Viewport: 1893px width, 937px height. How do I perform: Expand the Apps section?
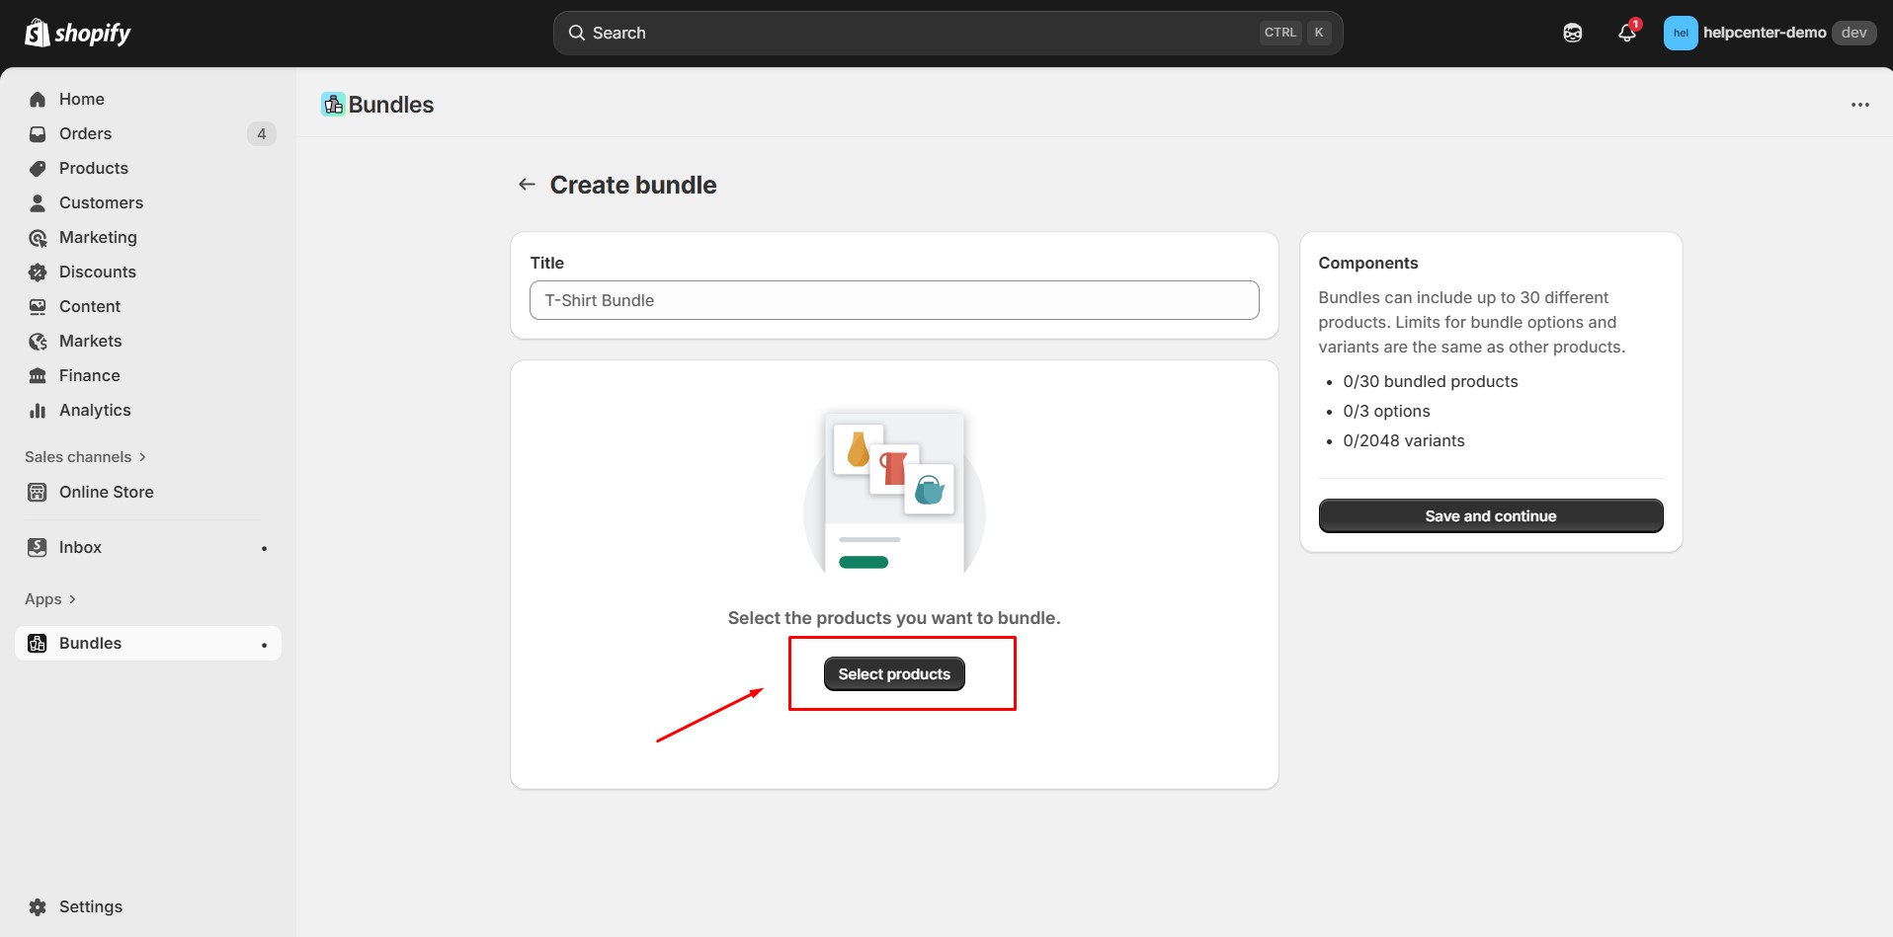50,598
